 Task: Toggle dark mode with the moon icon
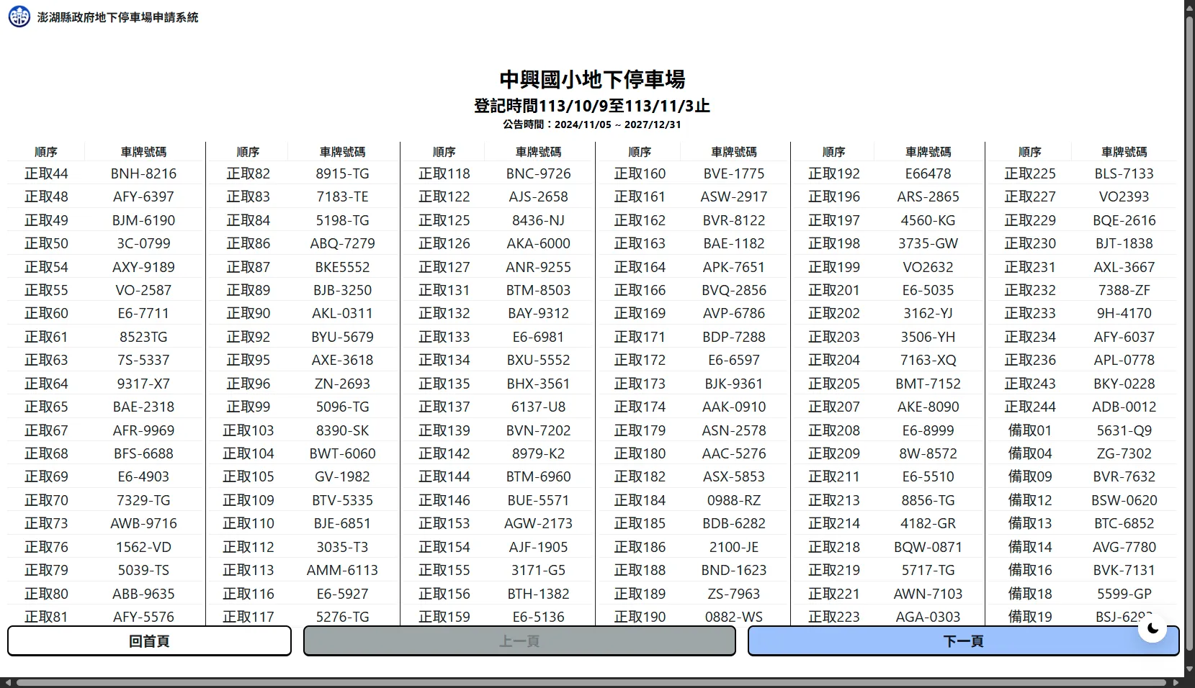tap(1151, 628)
